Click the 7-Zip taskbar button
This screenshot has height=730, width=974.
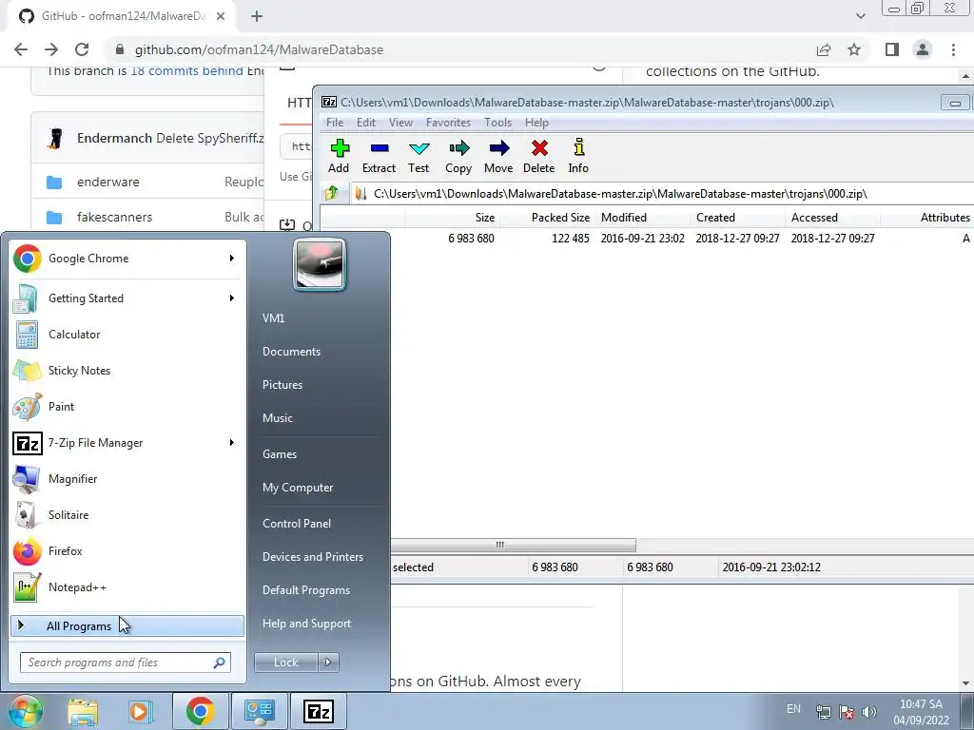tap(318, 711)
